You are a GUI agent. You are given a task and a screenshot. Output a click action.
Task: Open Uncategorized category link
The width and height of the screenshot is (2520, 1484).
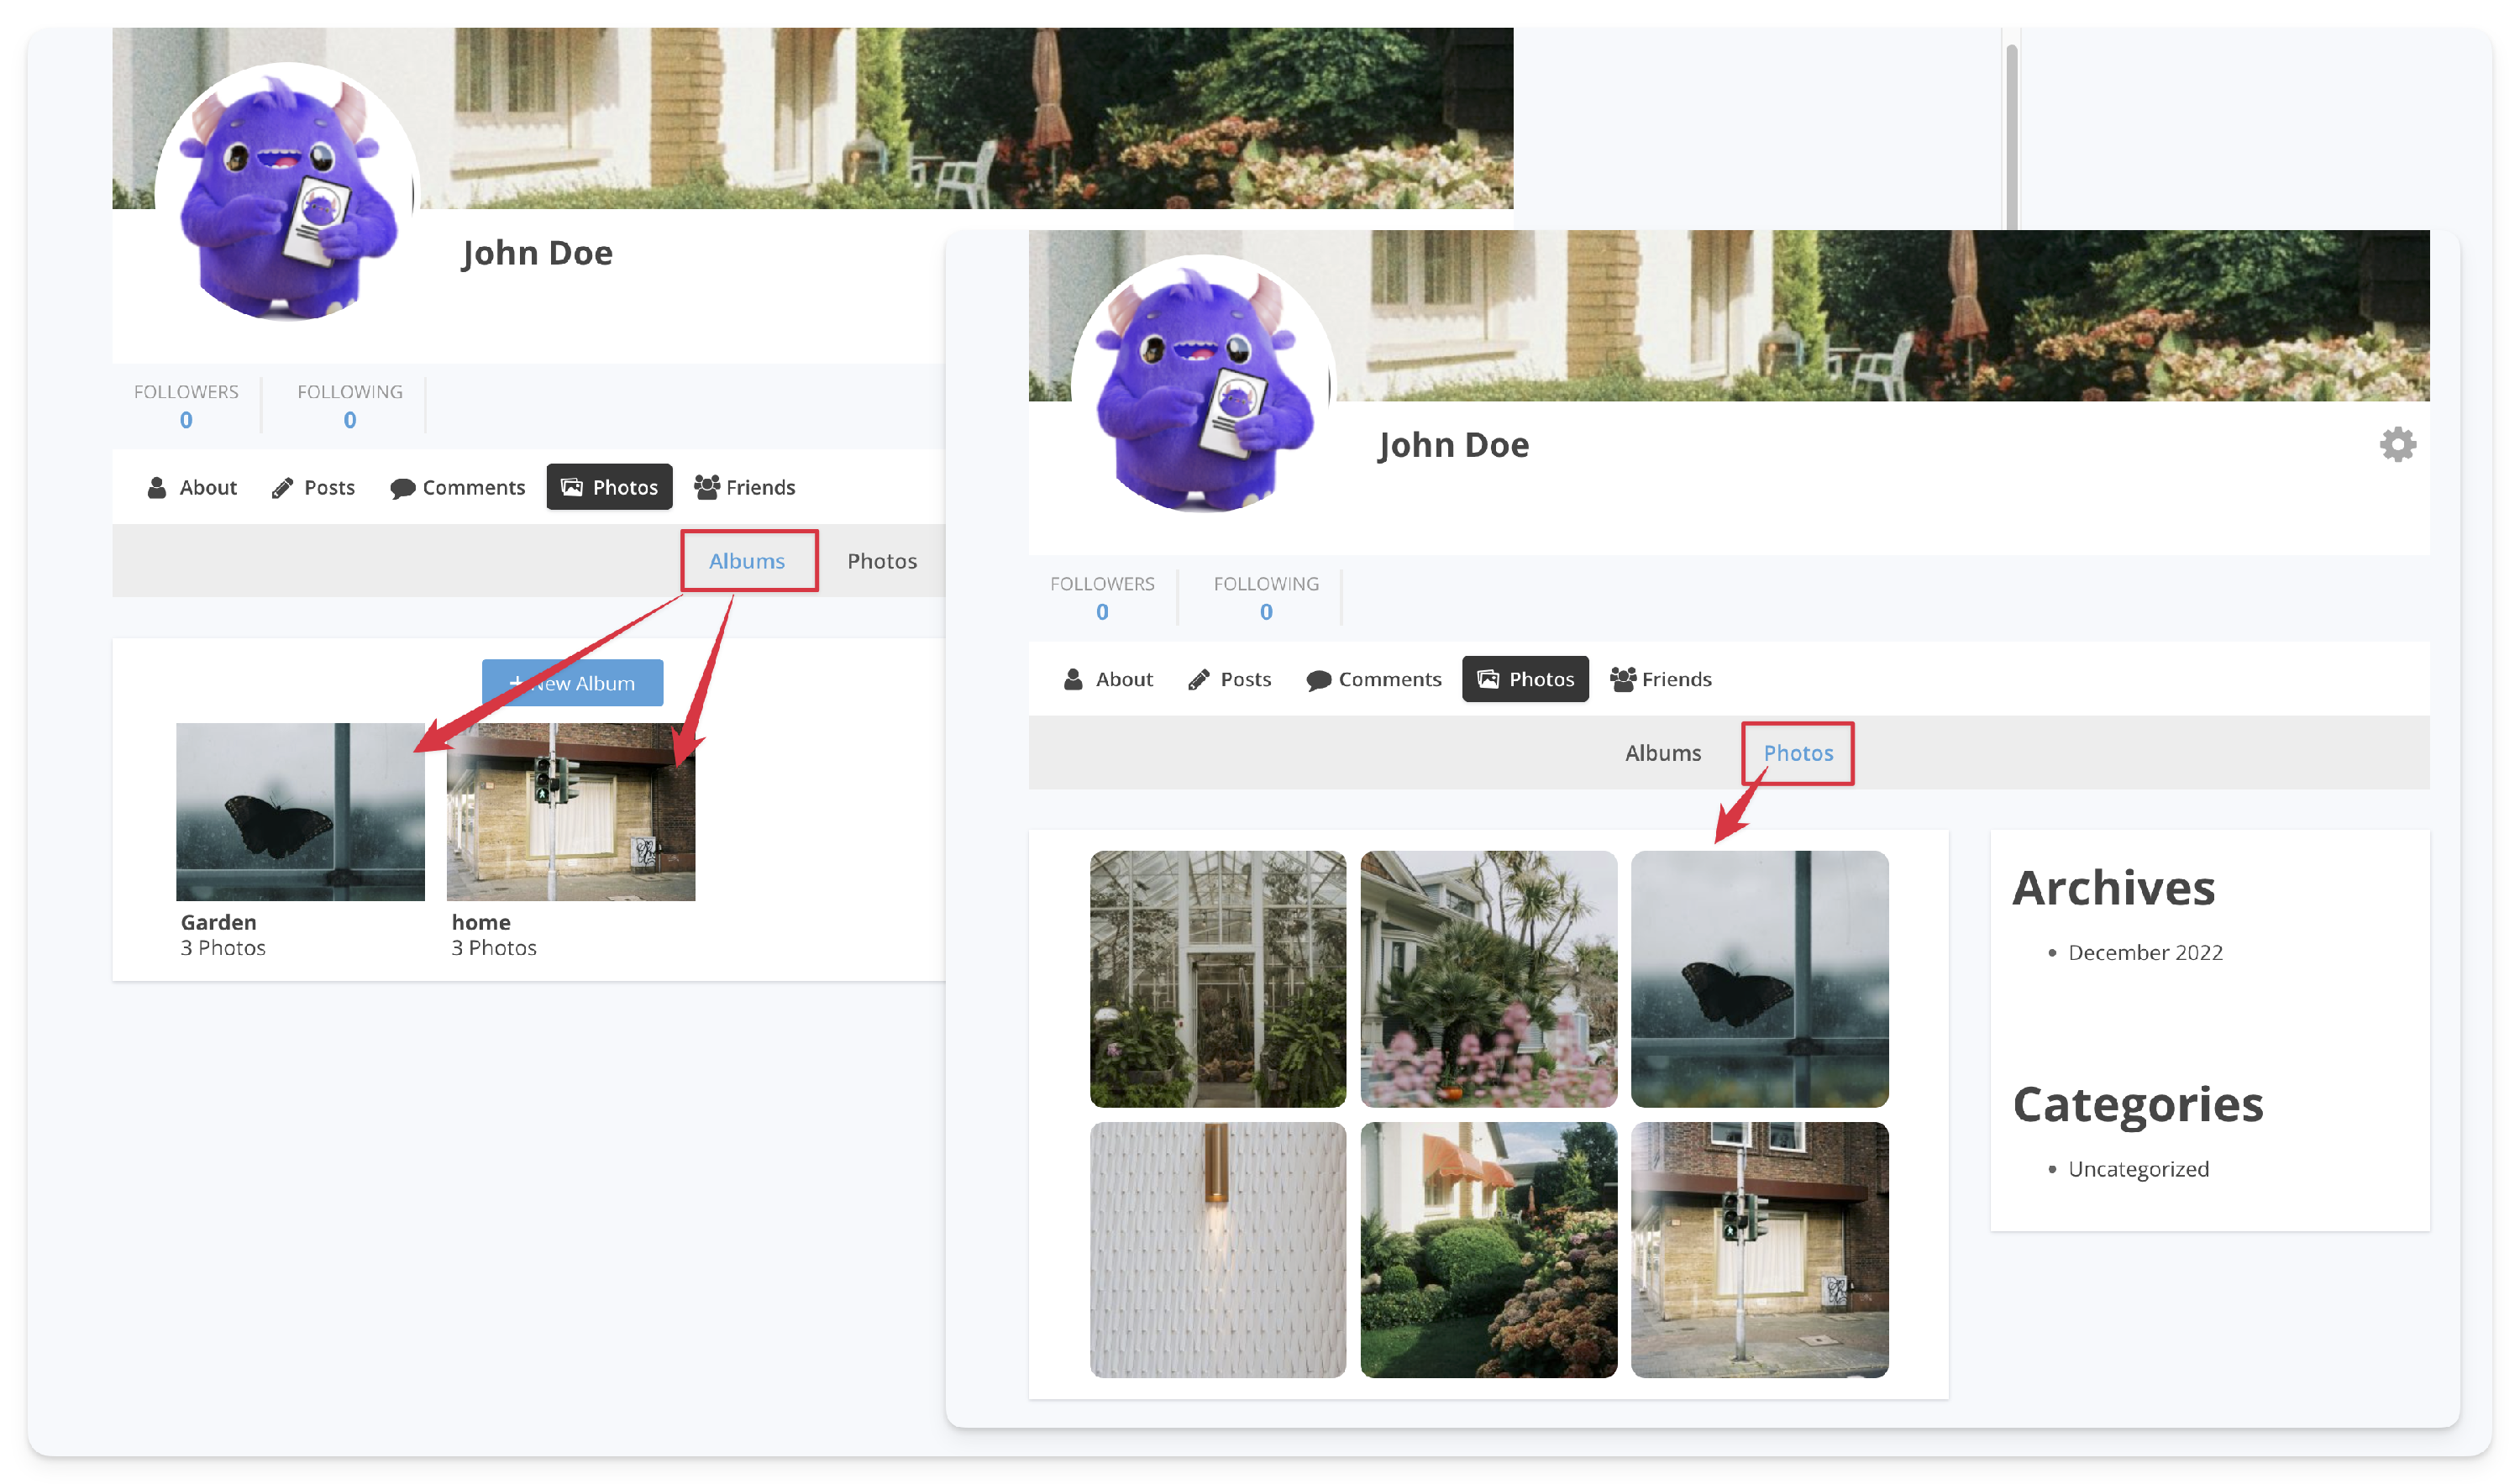2138,1169
